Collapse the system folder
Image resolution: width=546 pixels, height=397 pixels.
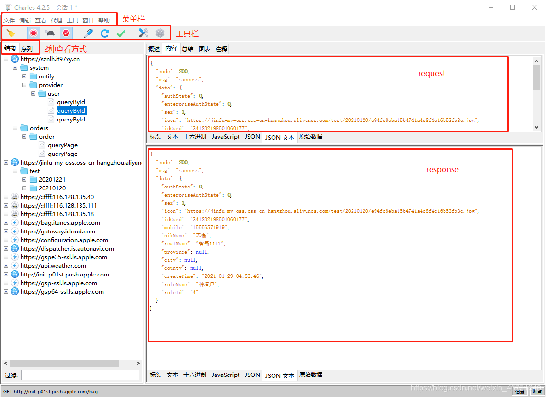(x=15, y=68)
